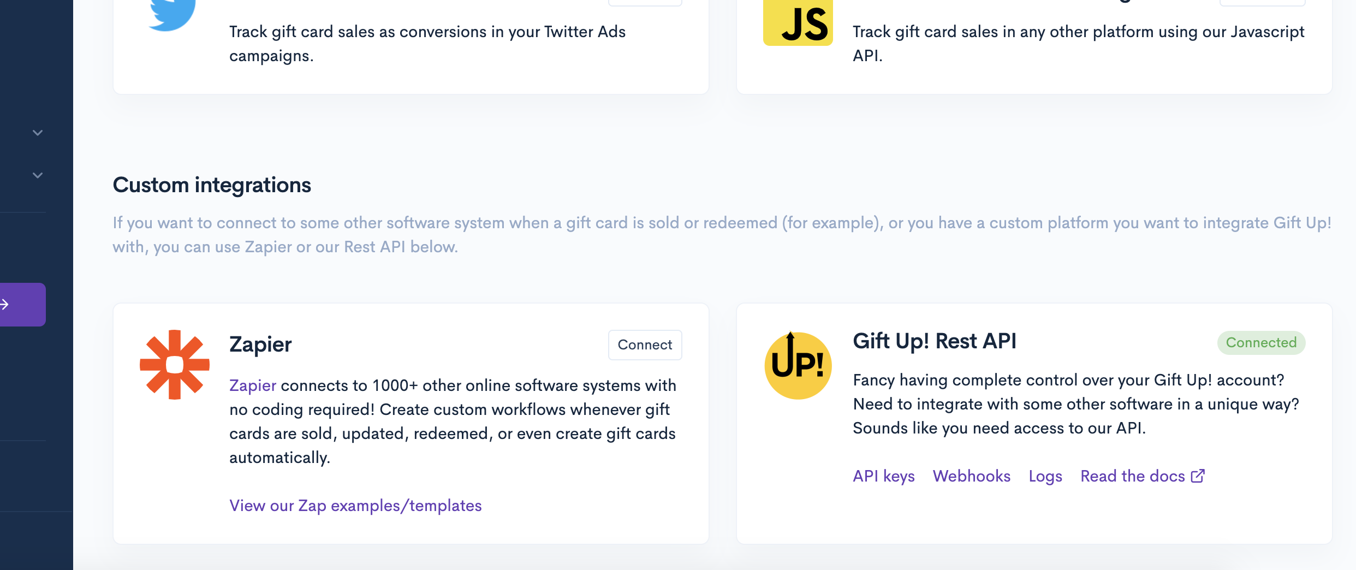Viewport: 1356px width, 570px height.
Task: Expand the lower sidebar chevron
Action: (x=38, y=175)
